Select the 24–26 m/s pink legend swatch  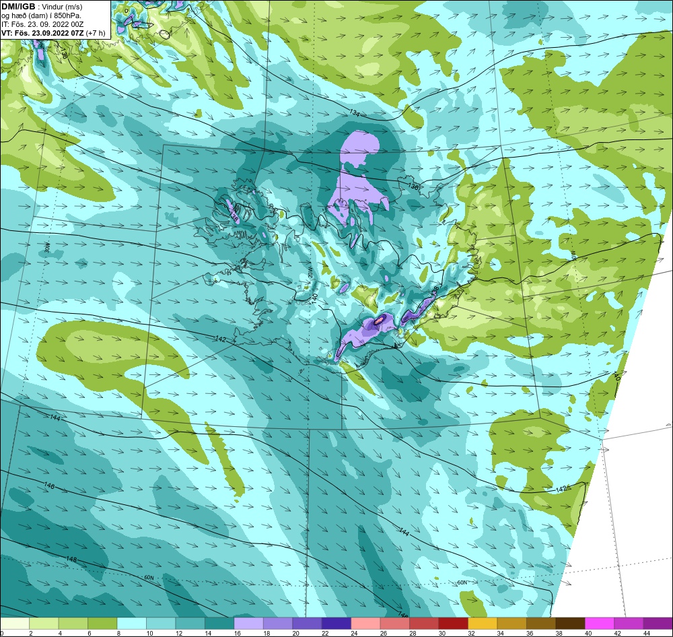click(x=365, y=624)
